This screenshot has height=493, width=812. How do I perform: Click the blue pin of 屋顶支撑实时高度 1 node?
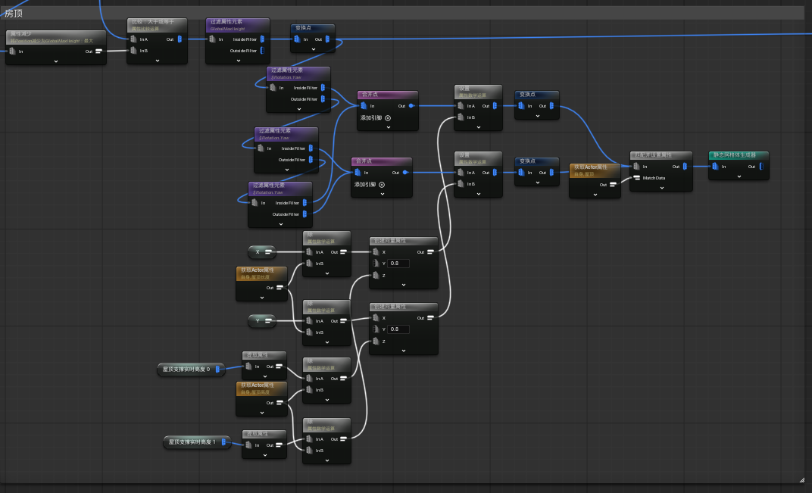[x=223, y=442]
